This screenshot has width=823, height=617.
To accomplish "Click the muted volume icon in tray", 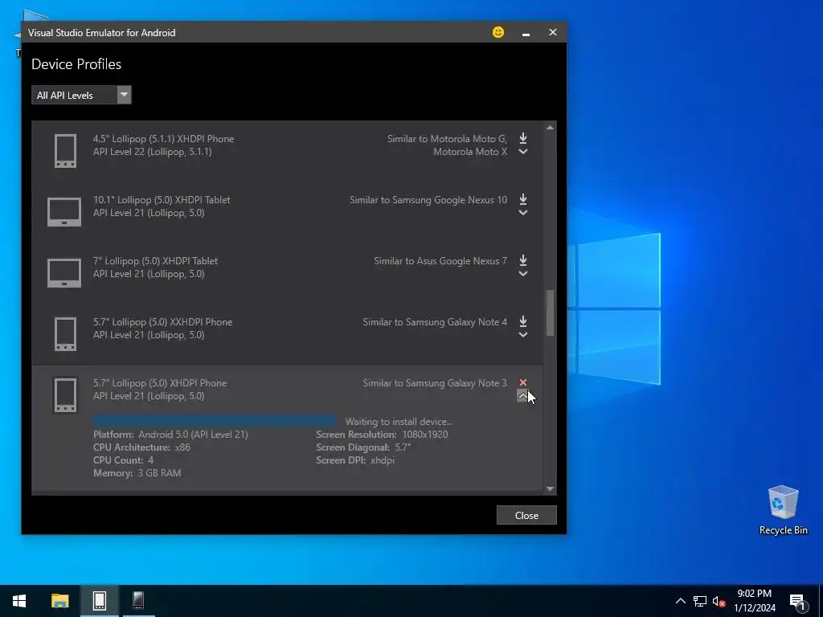I will (719, 601).
